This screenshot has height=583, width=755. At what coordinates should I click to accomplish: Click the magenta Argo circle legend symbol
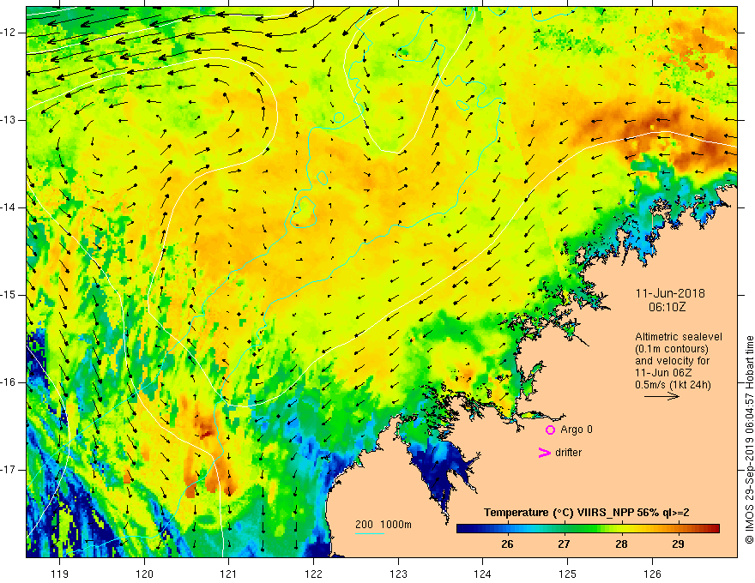coord(550,430)
